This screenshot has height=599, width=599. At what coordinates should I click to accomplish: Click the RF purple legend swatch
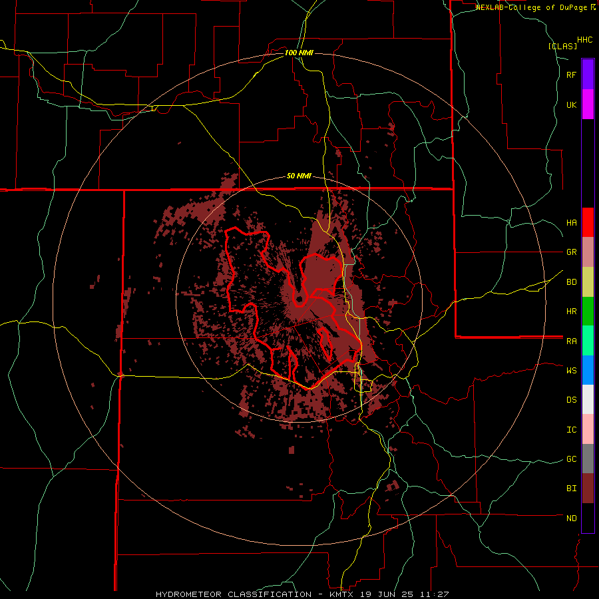pyautogui.click(x=588, y=75)
